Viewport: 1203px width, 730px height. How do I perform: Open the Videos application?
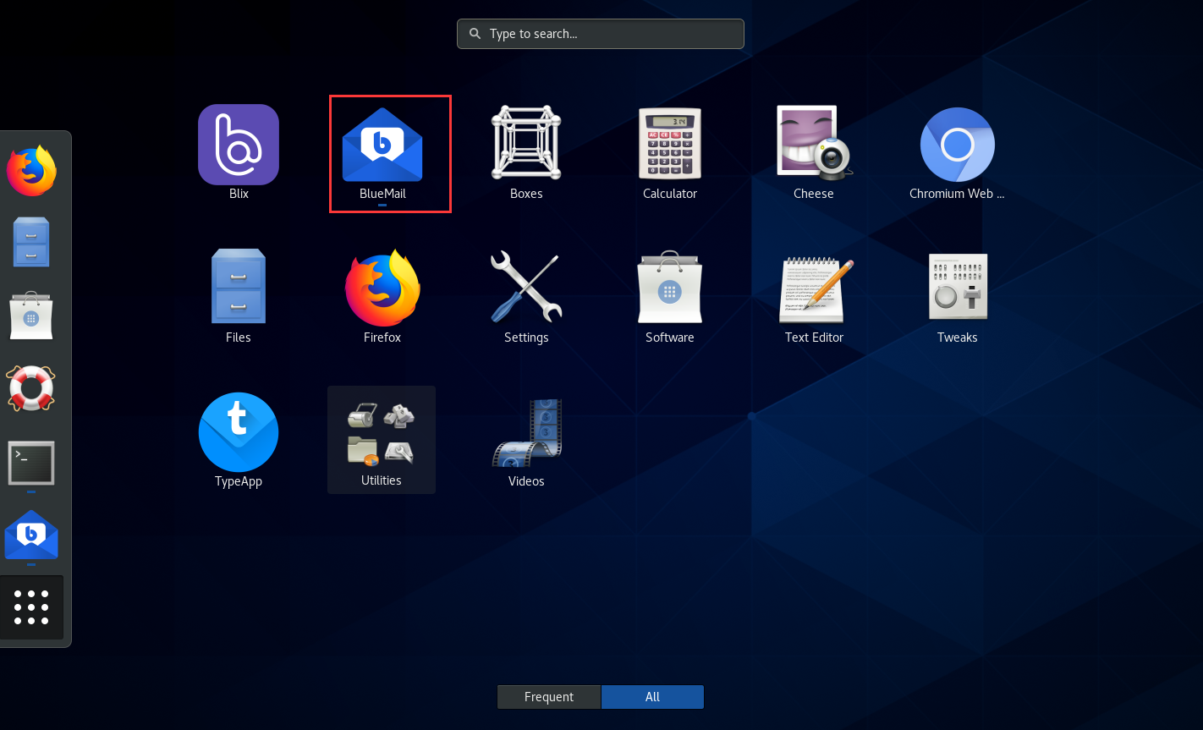[x=526, y=441]
